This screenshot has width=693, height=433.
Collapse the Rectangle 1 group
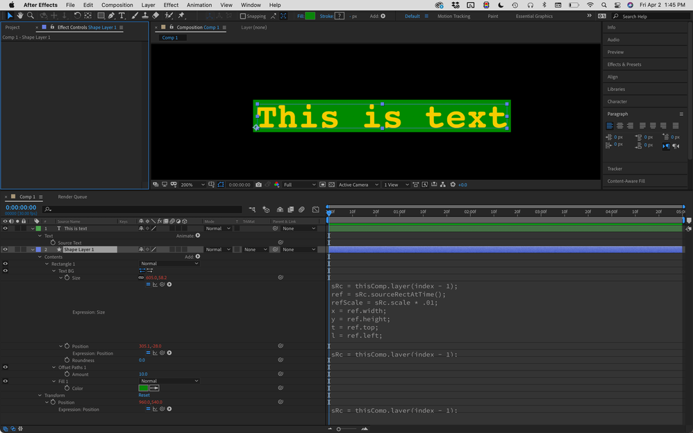click(47, 264)
